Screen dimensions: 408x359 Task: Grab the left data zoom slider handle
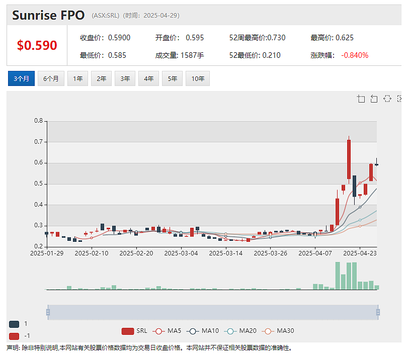point(48,312)
